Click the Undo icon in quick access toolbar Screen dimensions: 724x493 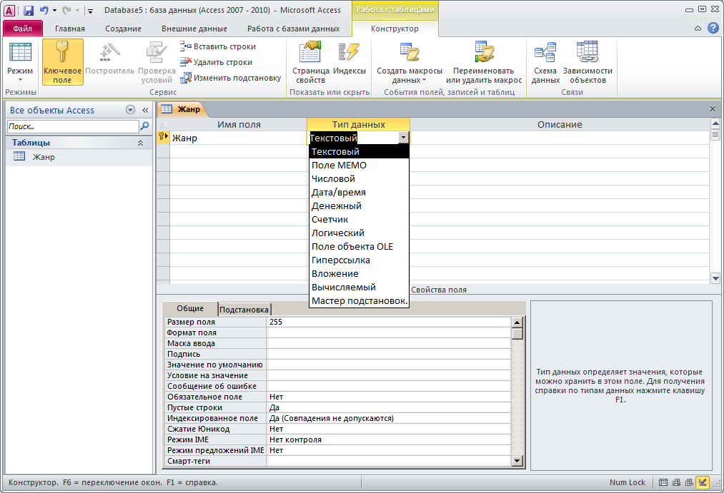pyautogui.click(x=44, y=10)
